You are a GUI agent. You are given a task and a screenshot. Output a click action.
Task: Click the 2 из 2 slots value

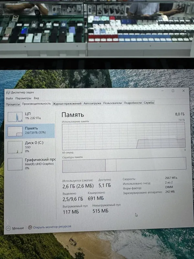(169, 182)
